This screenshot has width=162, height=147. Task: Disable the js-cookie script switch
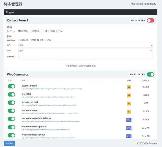click(x=11, y=94)
